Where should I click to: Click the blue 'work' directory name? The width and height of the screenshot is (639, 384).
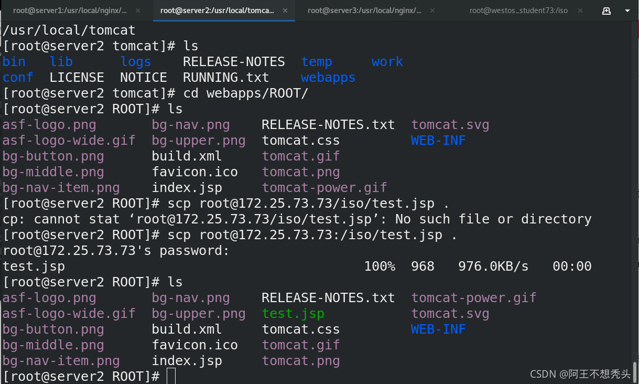point(387,62)
